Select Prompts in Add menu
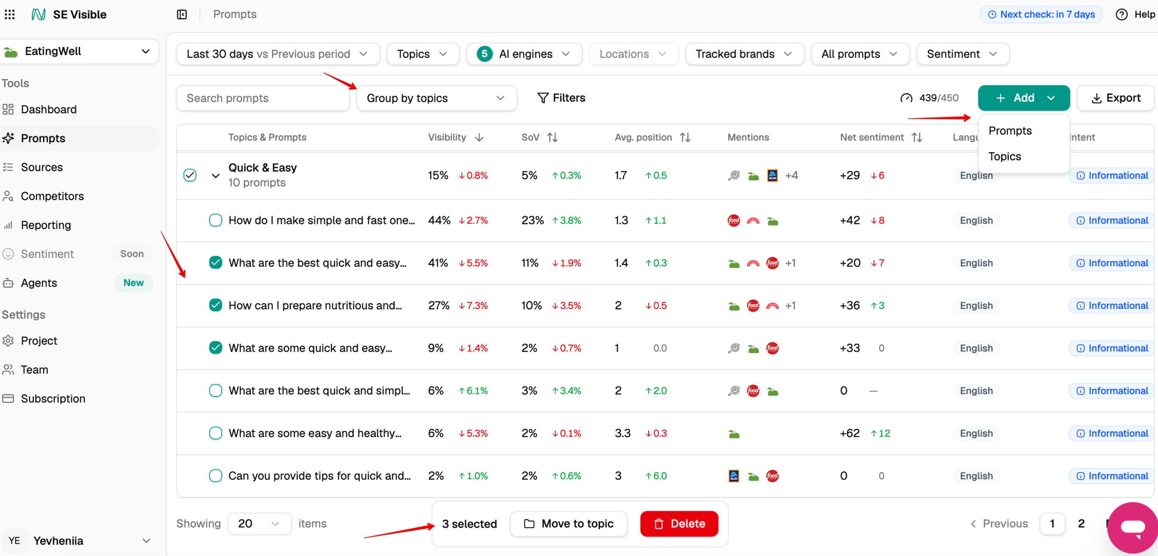The image size is (1158, 556). coord(1010,131)
